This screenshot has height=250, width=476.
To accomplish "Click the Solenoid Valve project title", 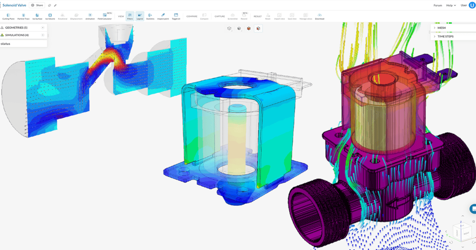I will pos(14,5).
